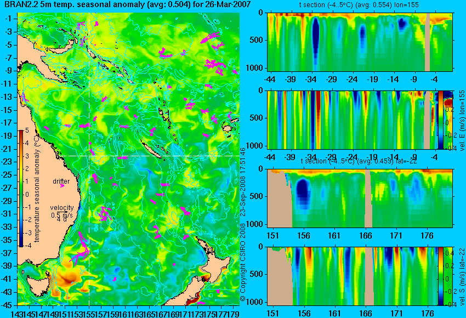Click the 'temperature seasonal anomaly (°C)' vertical label
Screen dimensions: 466x318
[x=37, y=189]
